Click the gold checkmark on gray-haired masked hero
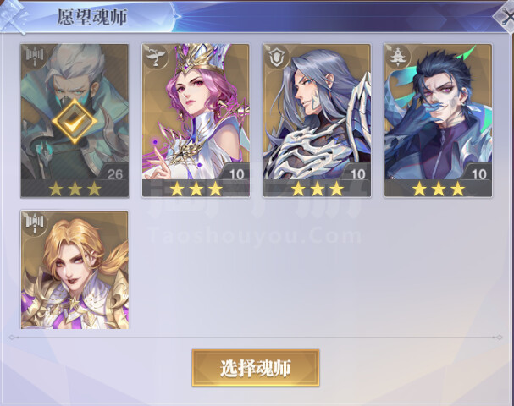 [x=75, y=121]
